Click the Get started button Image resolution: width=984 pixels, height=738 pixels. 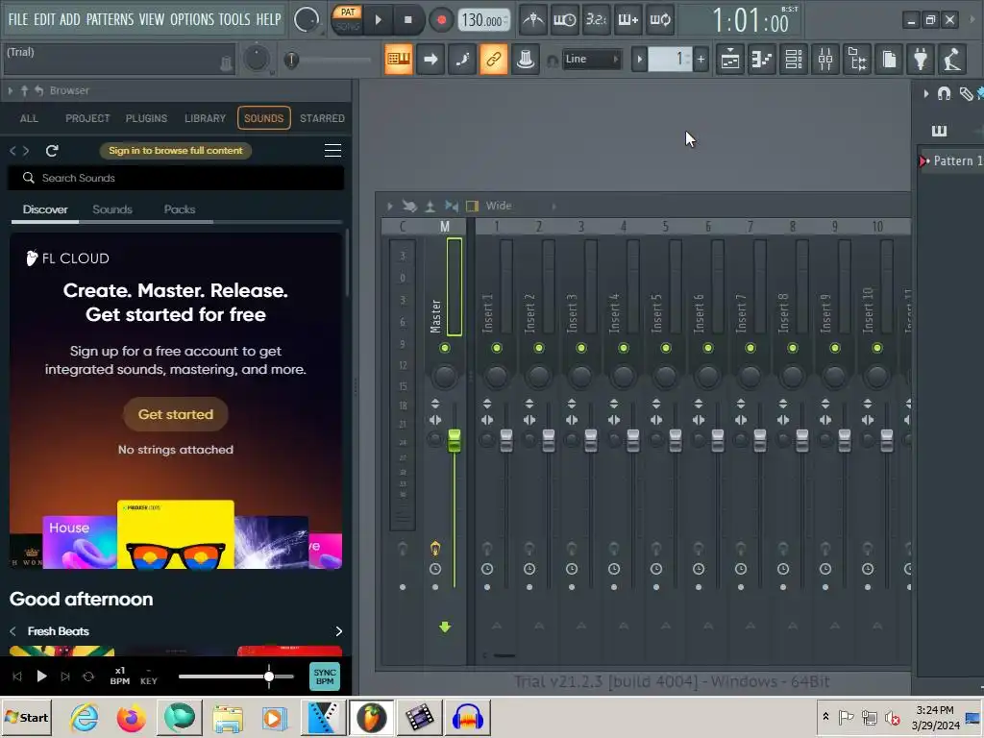pos(176,414)
